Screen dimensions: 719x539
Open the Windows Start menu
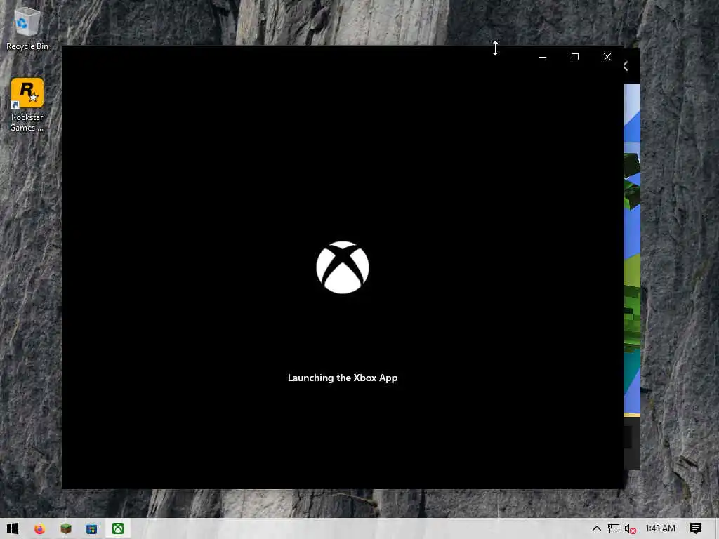click(x=13, y=528)
